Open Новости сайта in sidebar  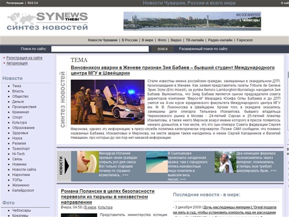24,170
